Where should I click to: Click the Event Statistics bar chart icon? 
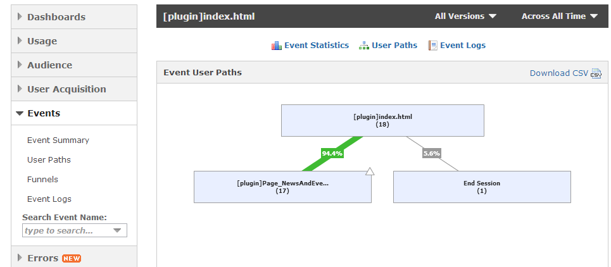coord(276,46)
